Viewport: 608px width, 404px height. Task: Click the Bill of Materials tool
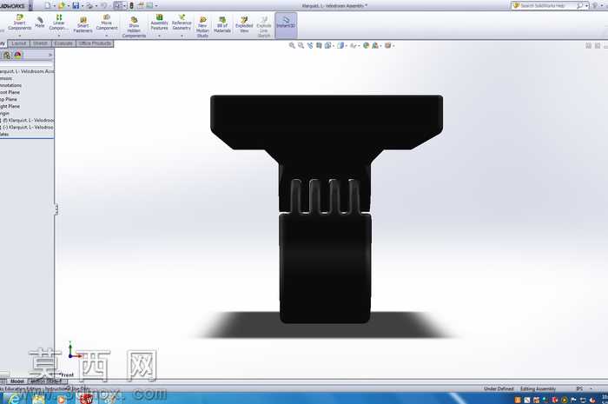pos(222,24)
